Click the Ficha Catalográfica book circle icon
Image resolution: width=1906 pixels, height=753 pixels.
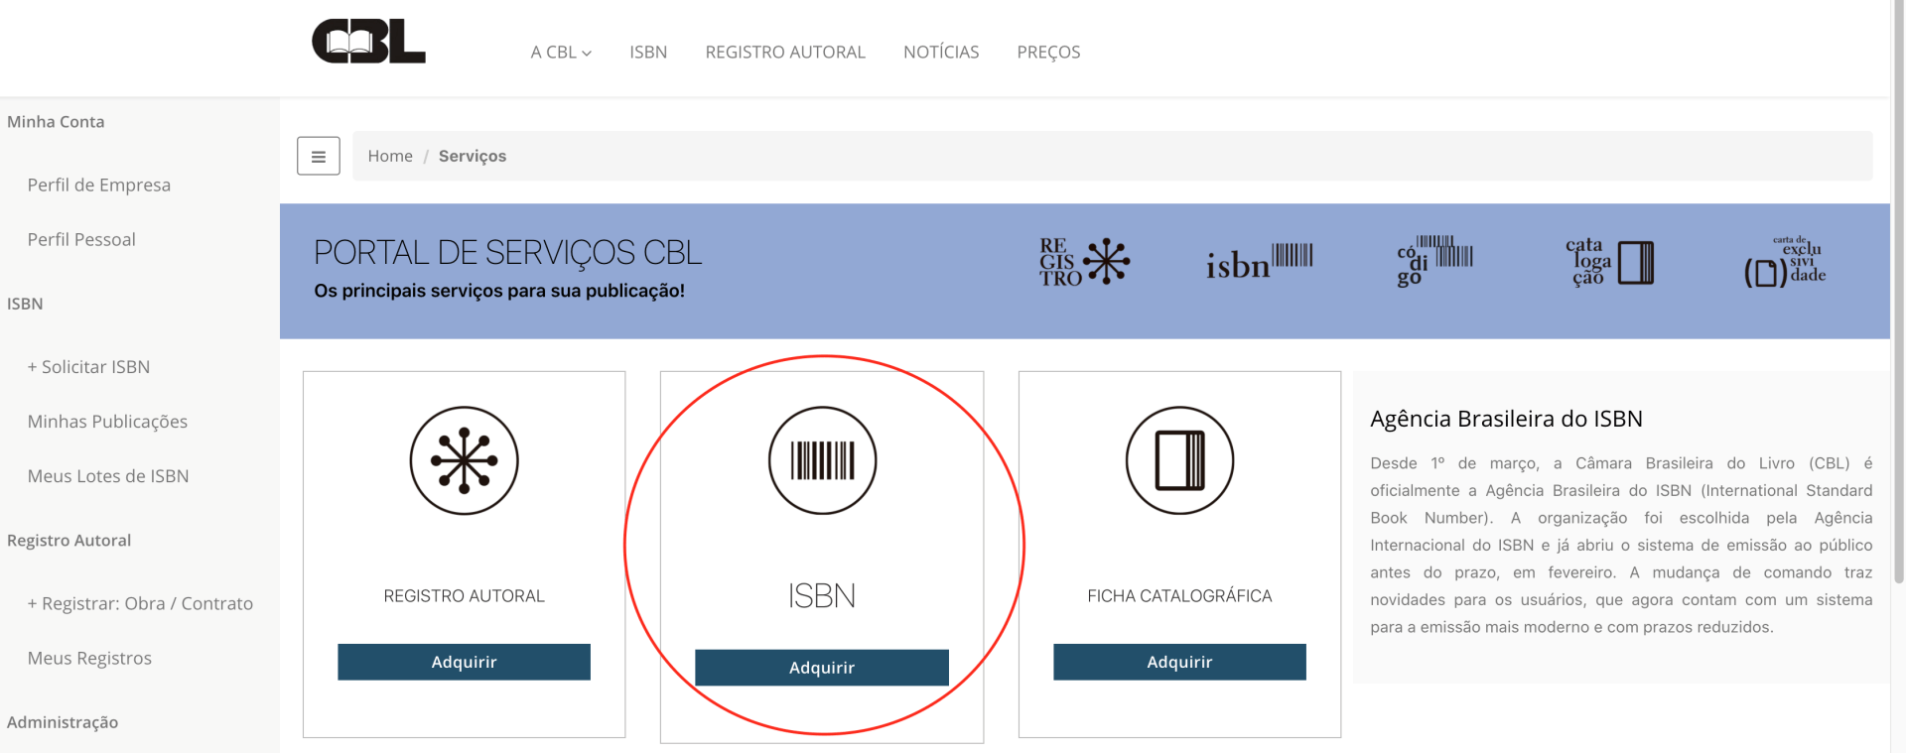click(x=1179, y=460)
